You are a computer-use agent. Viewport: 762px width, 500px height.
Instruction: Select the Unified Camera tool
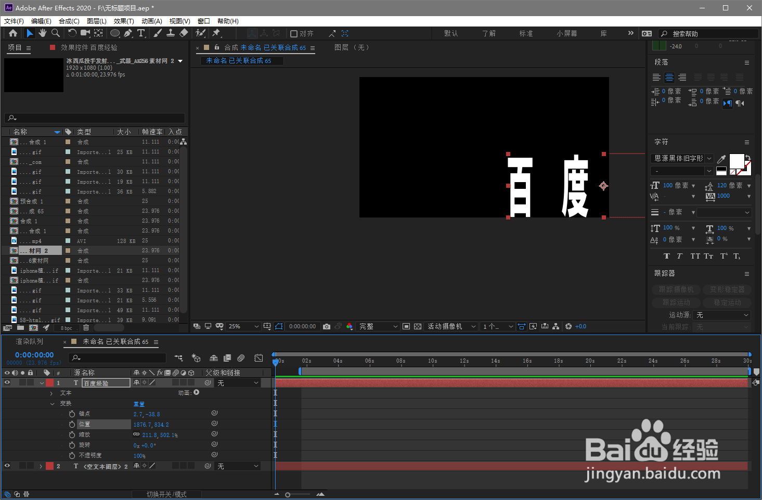pyautogui.click(x=85, y=33)
